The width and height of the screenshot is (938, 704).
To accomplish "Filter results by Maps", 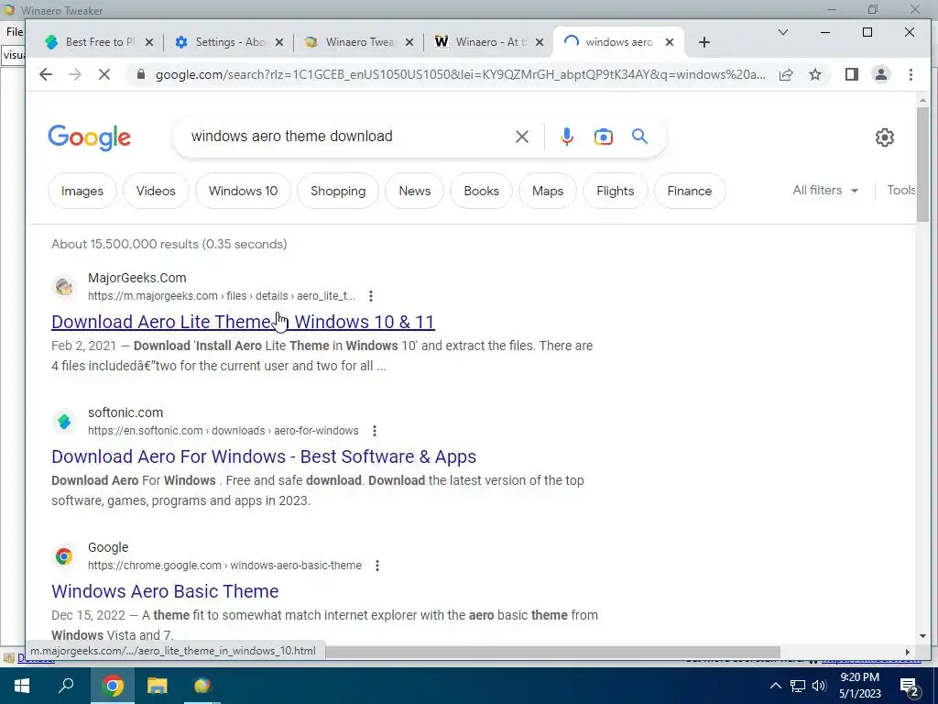I will click(548, 191).
